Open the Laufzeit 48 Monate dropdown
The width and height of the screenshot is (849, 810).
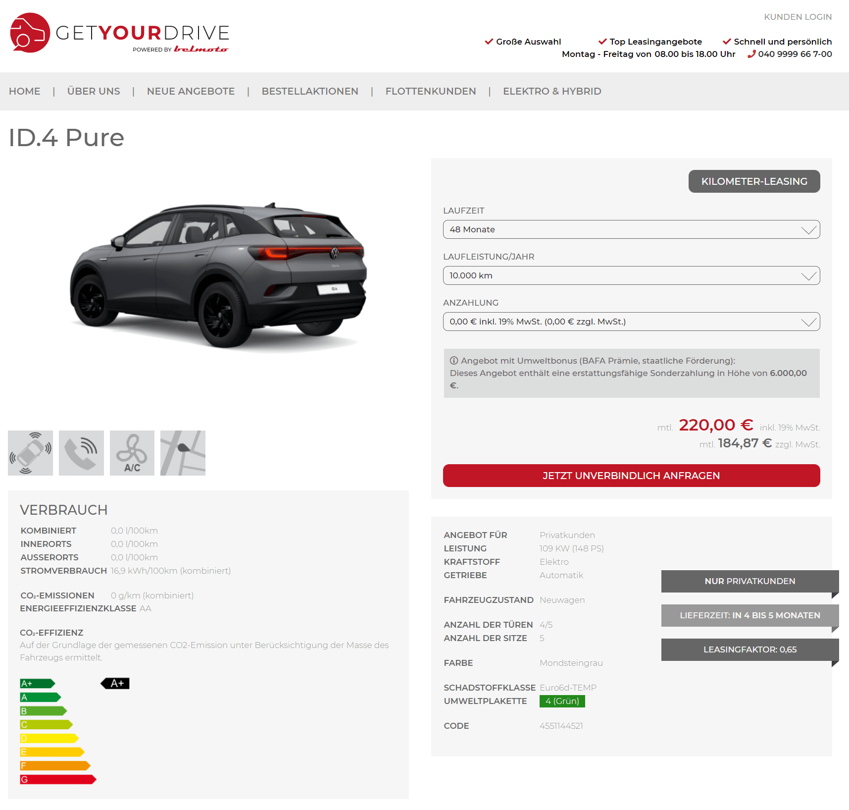click(x=631, y=229)
